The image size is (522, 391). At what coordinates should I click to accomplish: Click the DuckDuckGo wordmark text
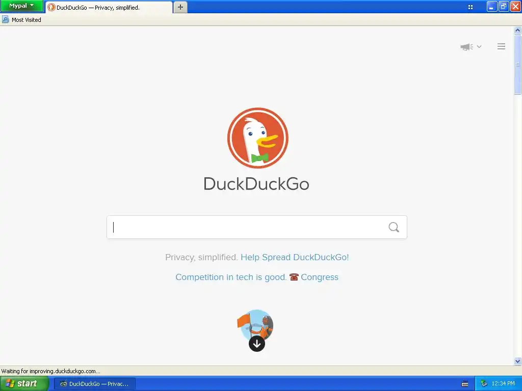click(256, 184)
